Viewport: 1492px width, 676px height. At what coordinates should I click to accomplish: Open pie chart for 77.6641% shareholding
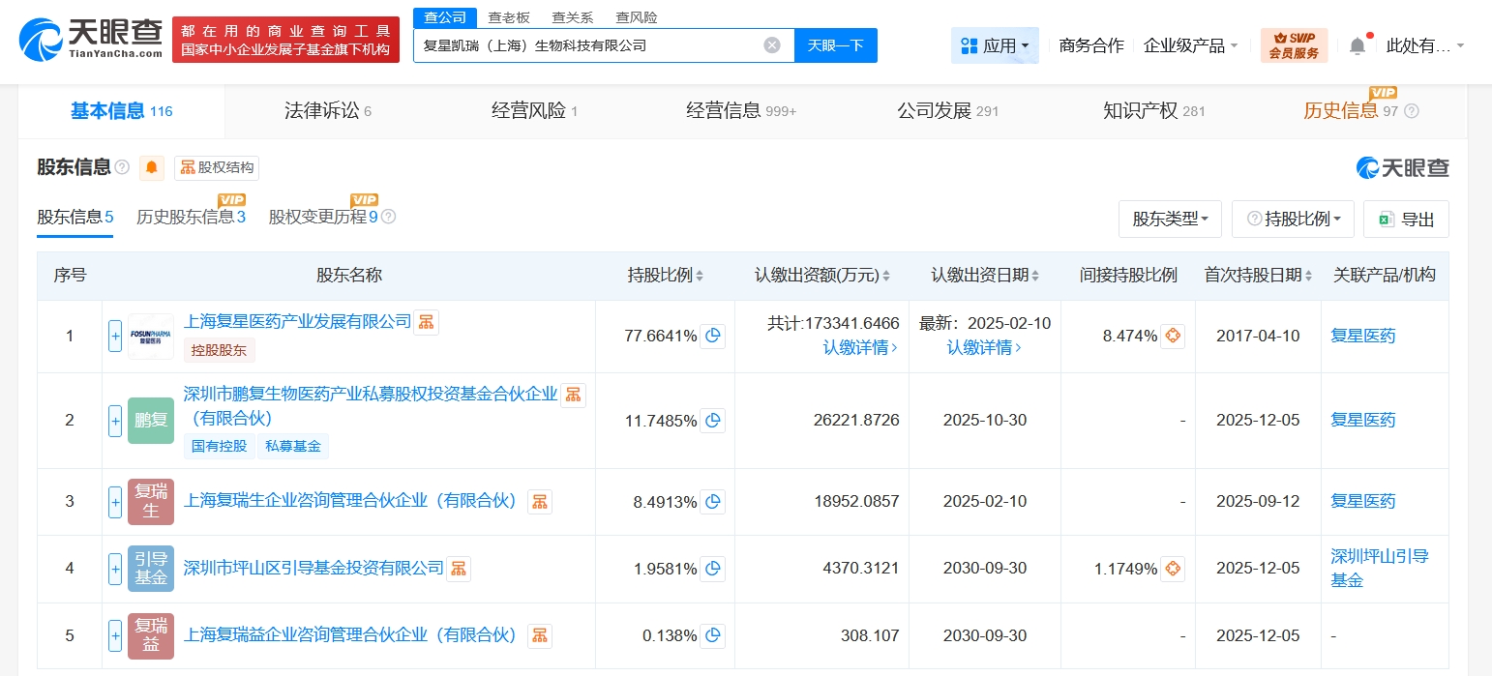pyautogui.click(x=712, y=337)
